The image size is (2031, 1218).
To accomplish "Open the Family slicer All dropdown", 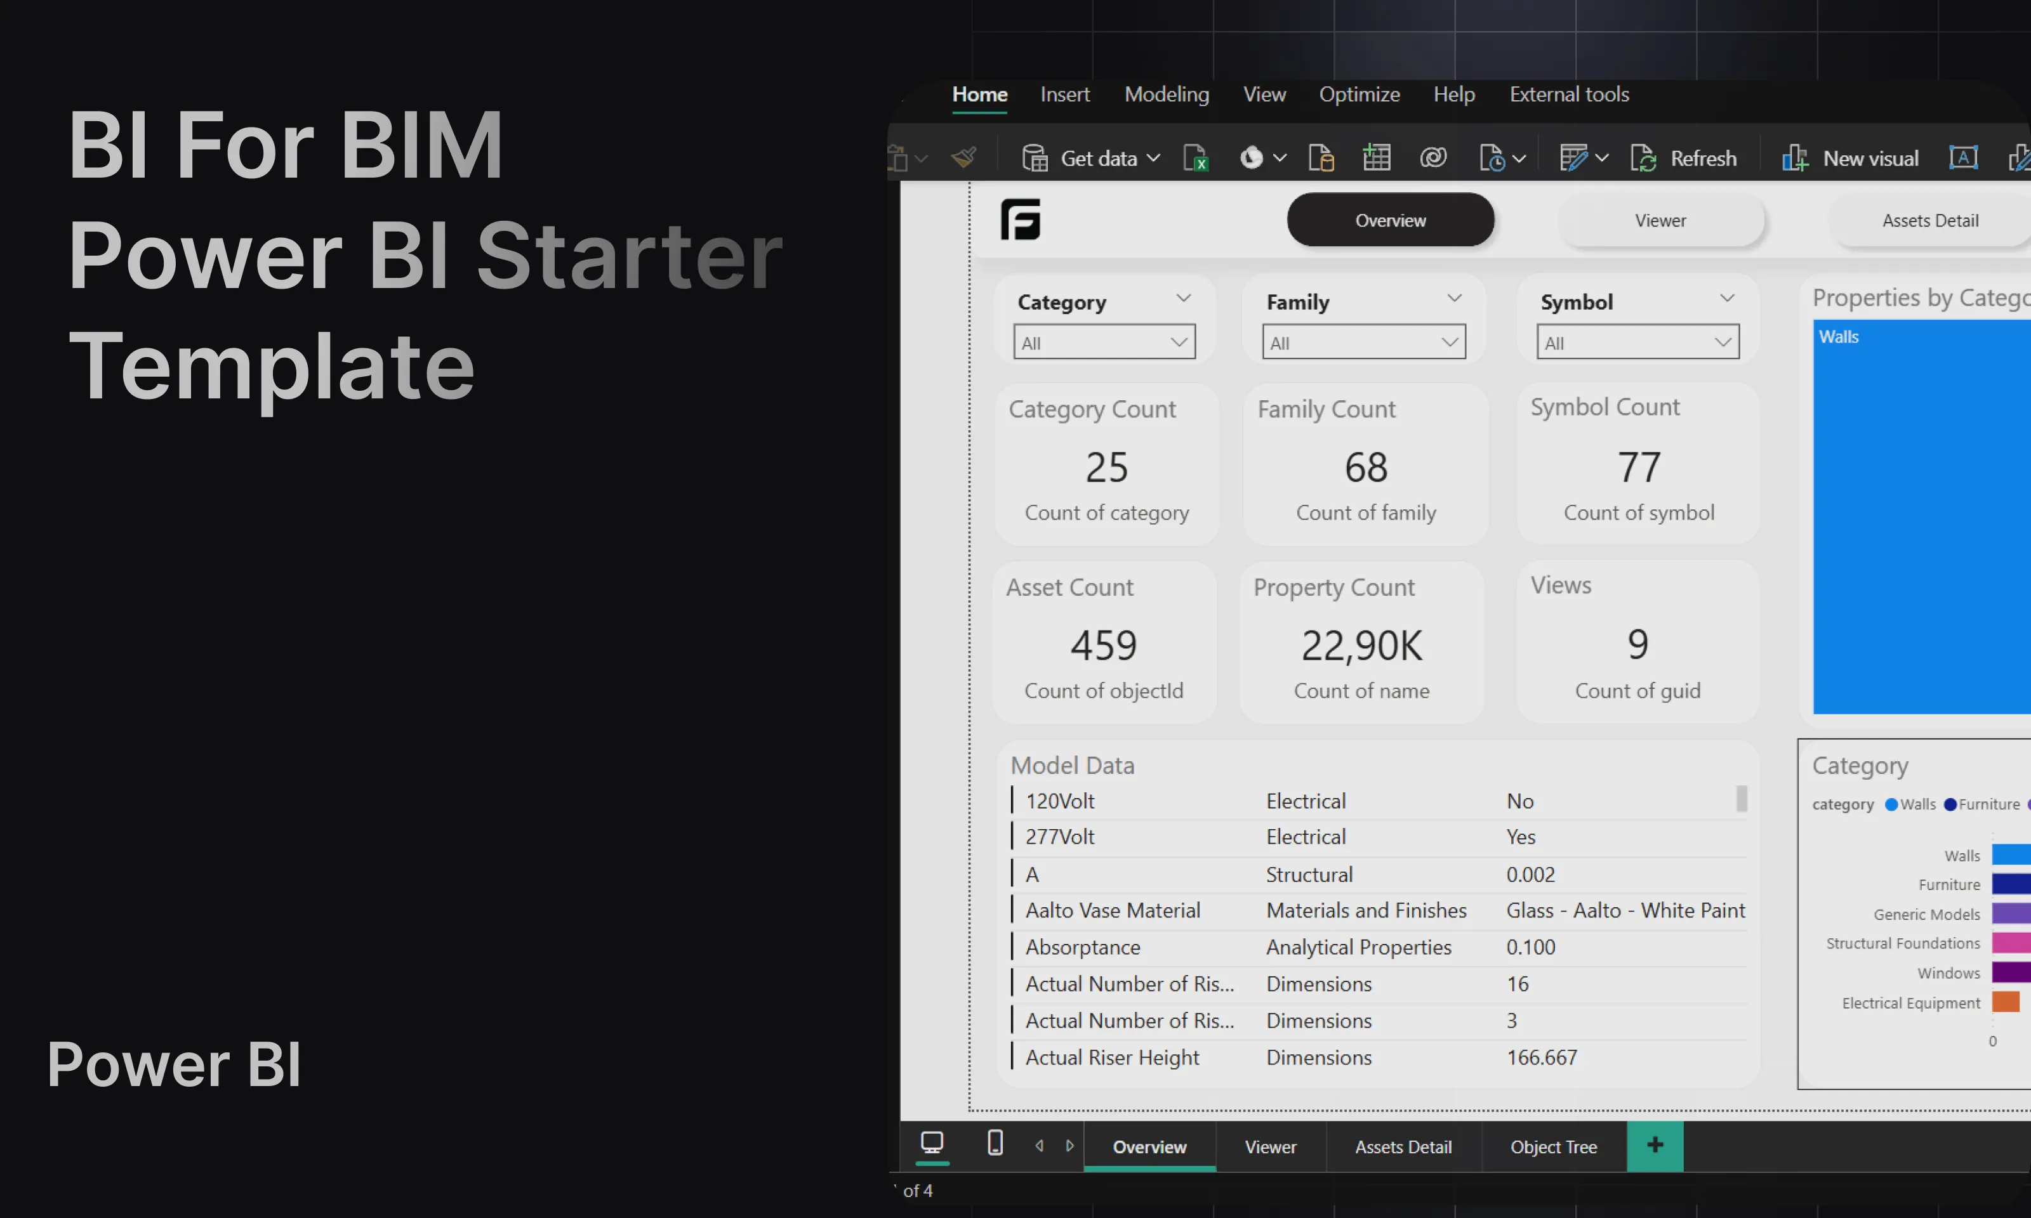I will [x=1363, y=343].
